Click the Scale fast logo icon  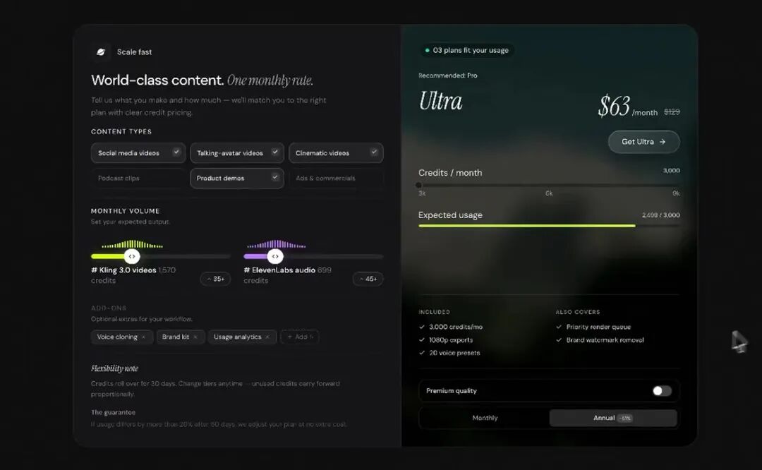point(101,52)
